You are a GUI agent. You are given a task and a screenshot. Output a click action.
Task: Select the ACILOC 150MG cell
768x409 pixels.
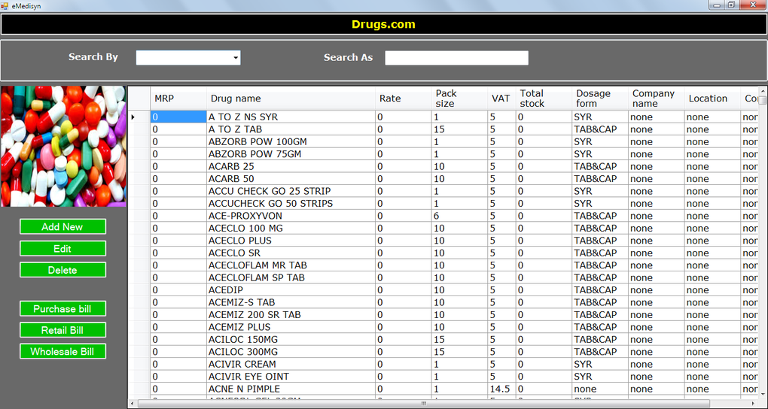pyautogui.click(x=291, y=339)
